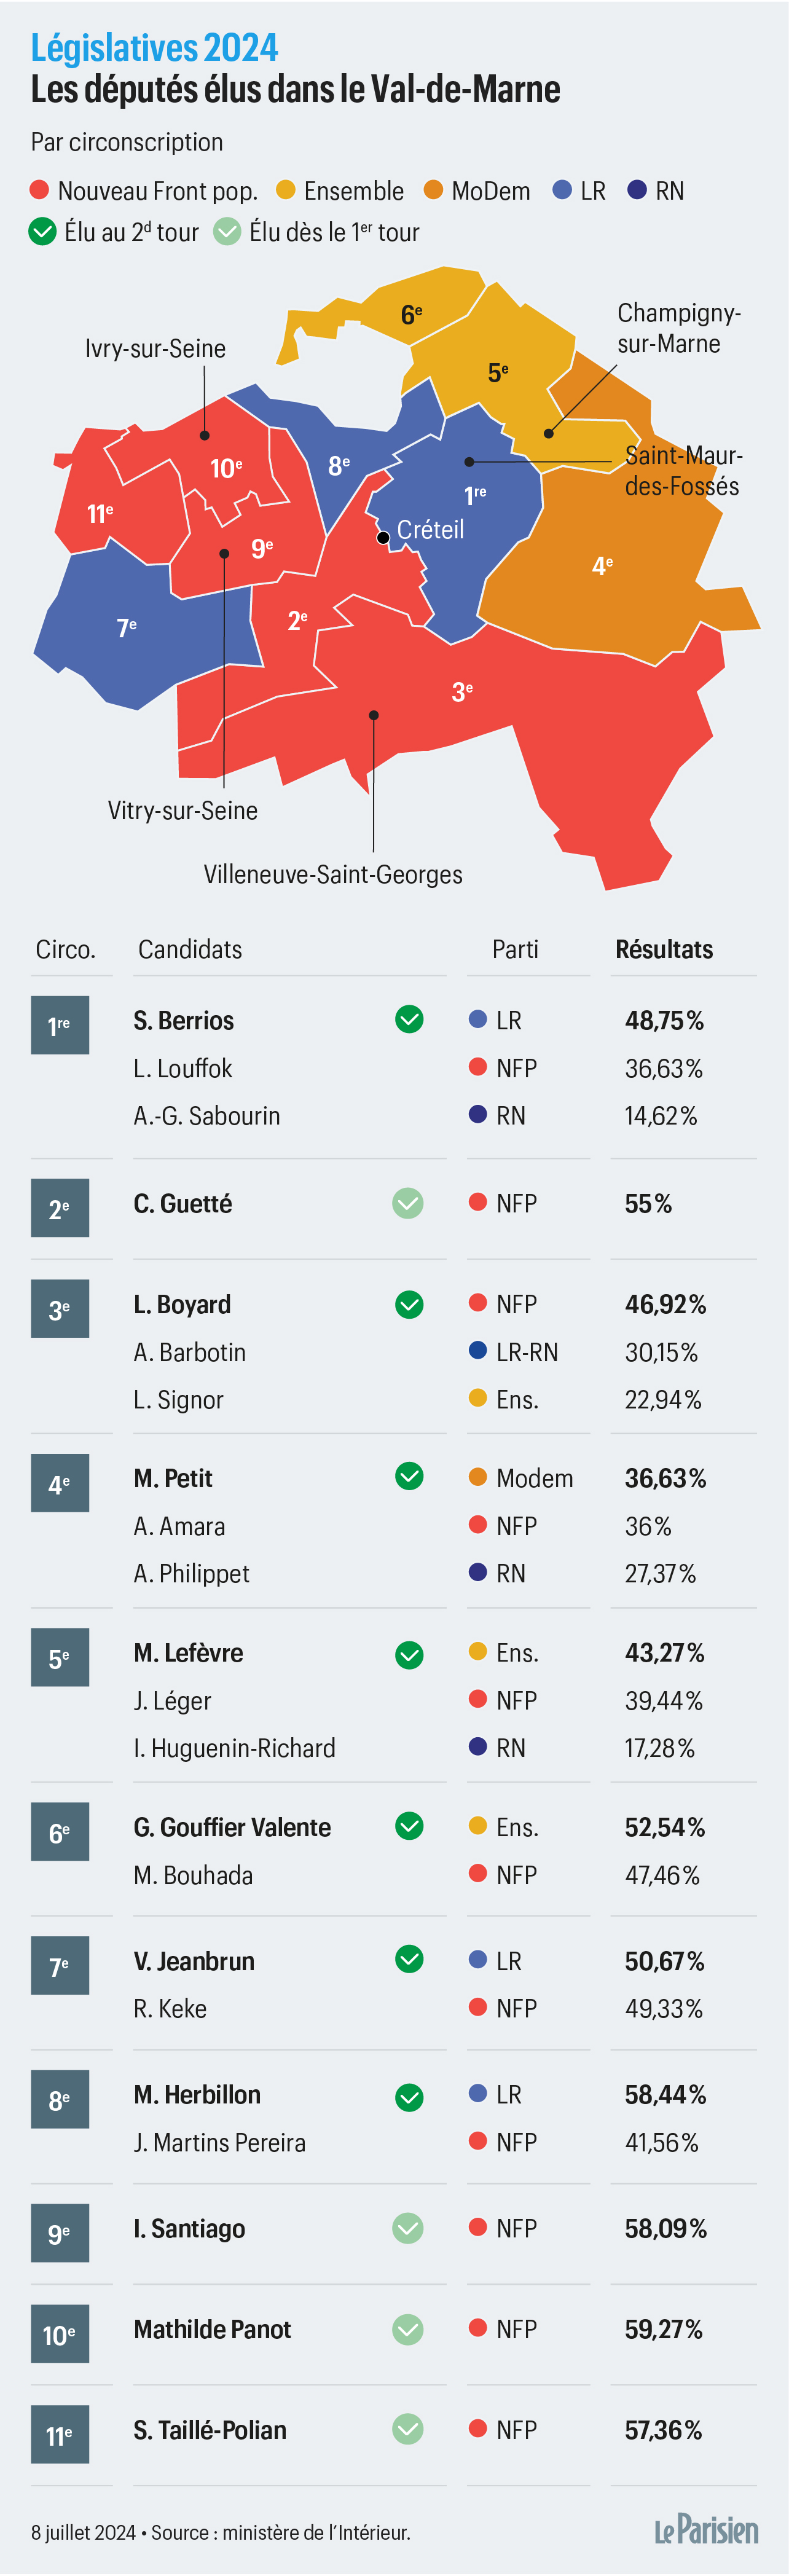
Task: Click the checkmark next to V. Jeanbrun
Action: [409, 1959]
